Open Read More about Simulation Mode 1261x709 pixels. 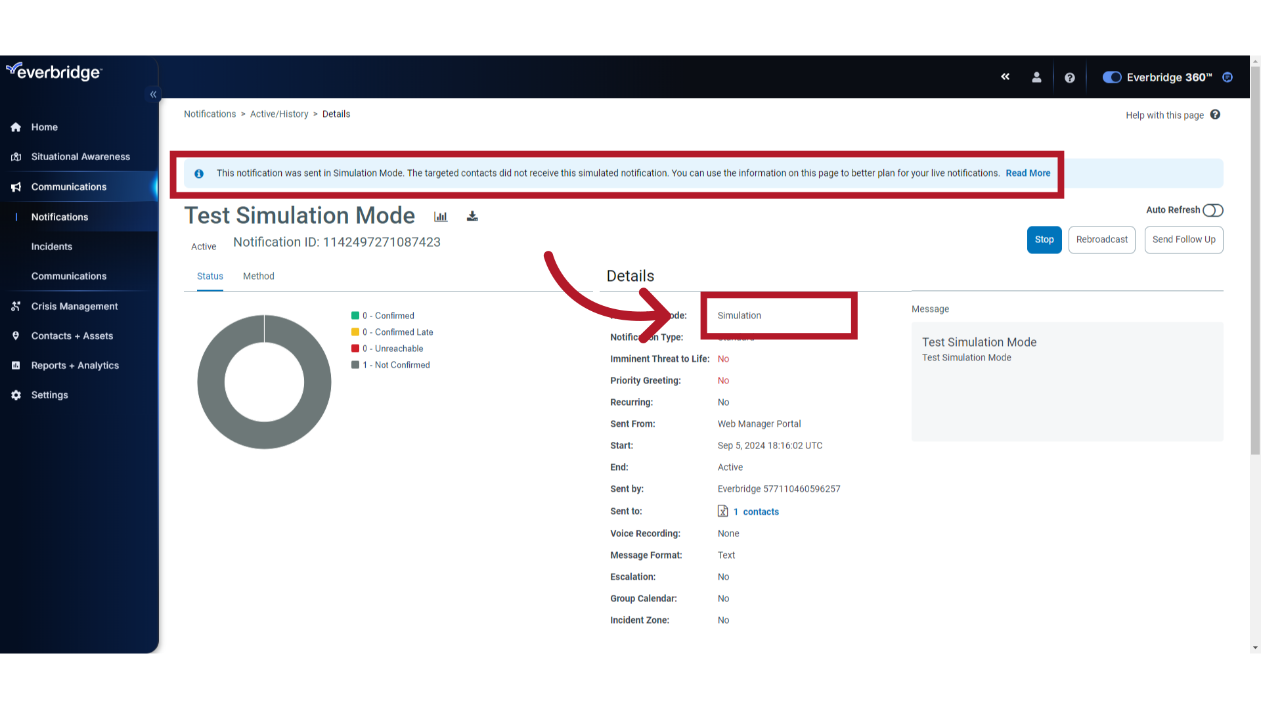click(x=1027, y=173)
